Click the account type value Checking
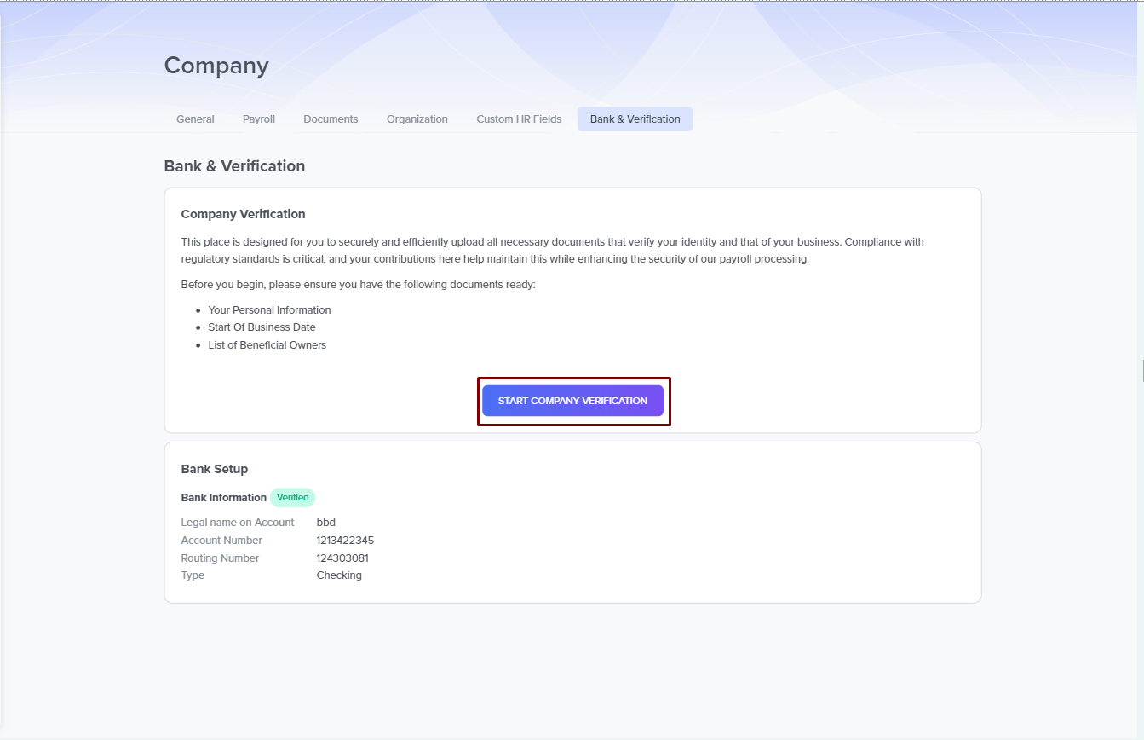Screen dimensions: 1144x740 [x=339, y=575]
